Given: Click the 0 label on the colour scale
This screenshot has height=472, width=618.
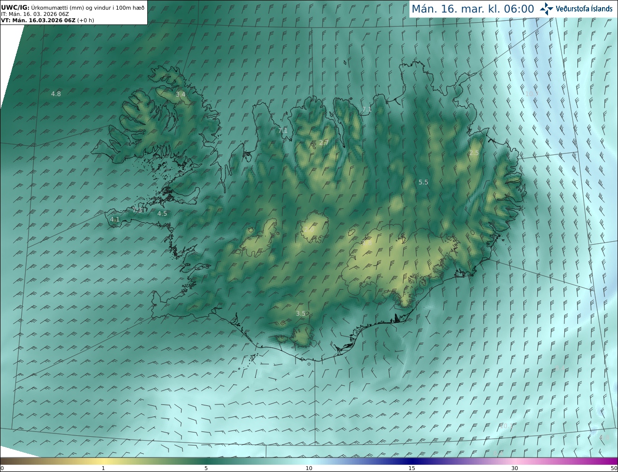Looking at the screenshot, I should point(1,468).
